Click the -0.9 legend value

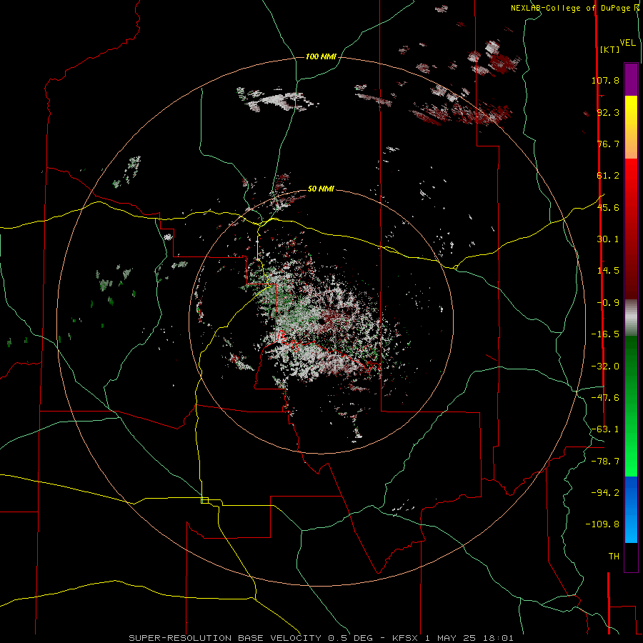tap(608, 303)
